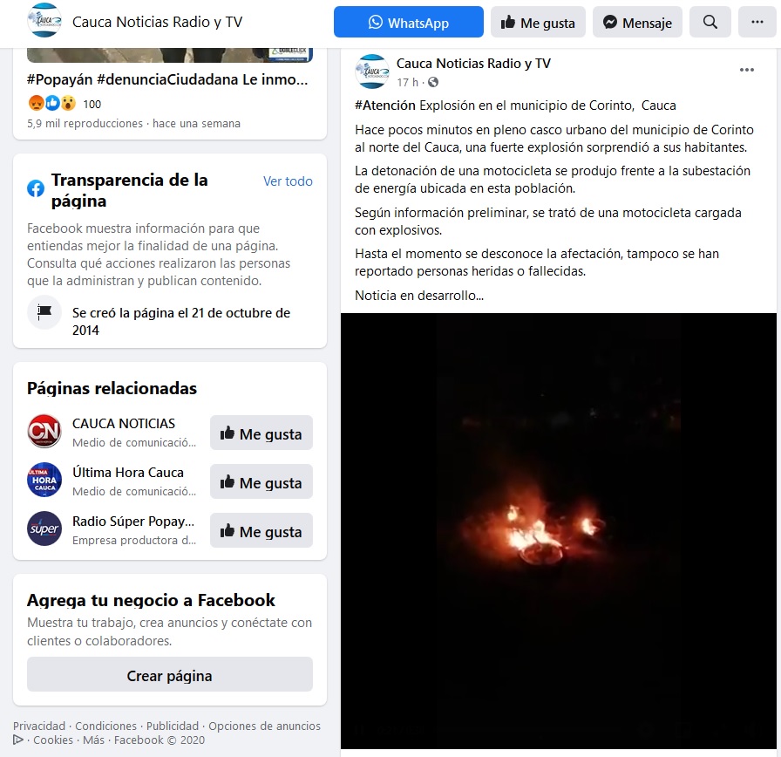Like the CAUCA NOTICIAS related page

(x=261, y=433)
